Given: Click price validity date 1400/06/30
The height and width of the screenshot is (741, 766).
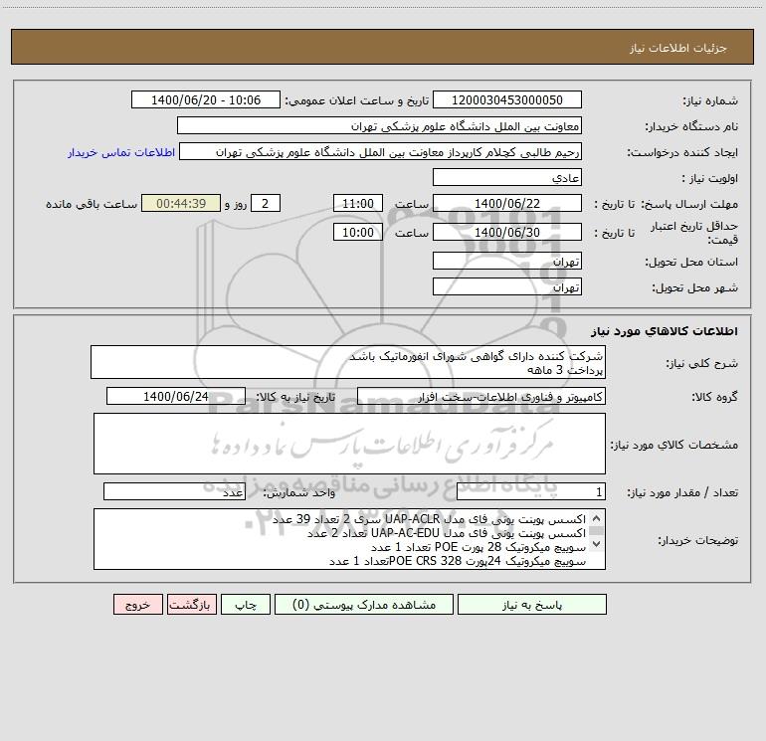Looking at the screenshot, I should coord(507,232).
